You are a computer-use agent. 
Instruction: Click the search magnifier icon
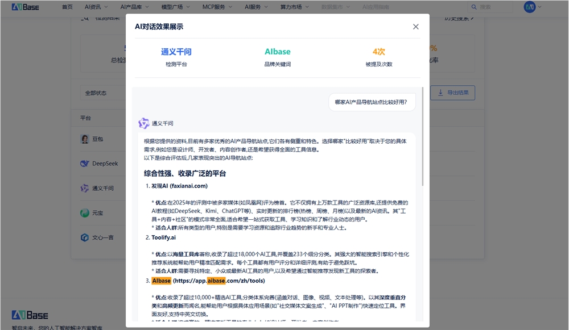tap(474, 7)
